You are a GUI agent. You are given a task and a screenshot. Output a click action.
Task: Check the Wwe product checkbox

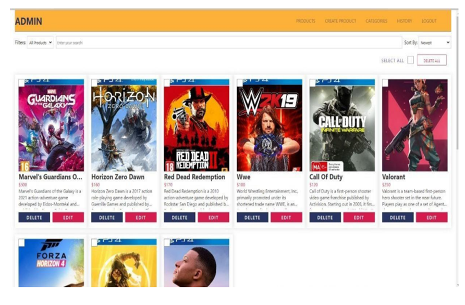tap(240, 83)
